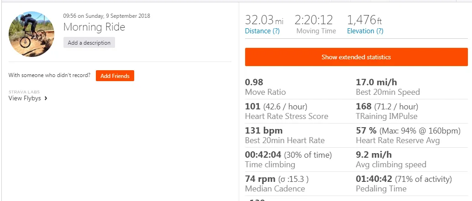Click the chevron arrow beside View Flybys
This screenshot has height=201, width=472.
46,98
